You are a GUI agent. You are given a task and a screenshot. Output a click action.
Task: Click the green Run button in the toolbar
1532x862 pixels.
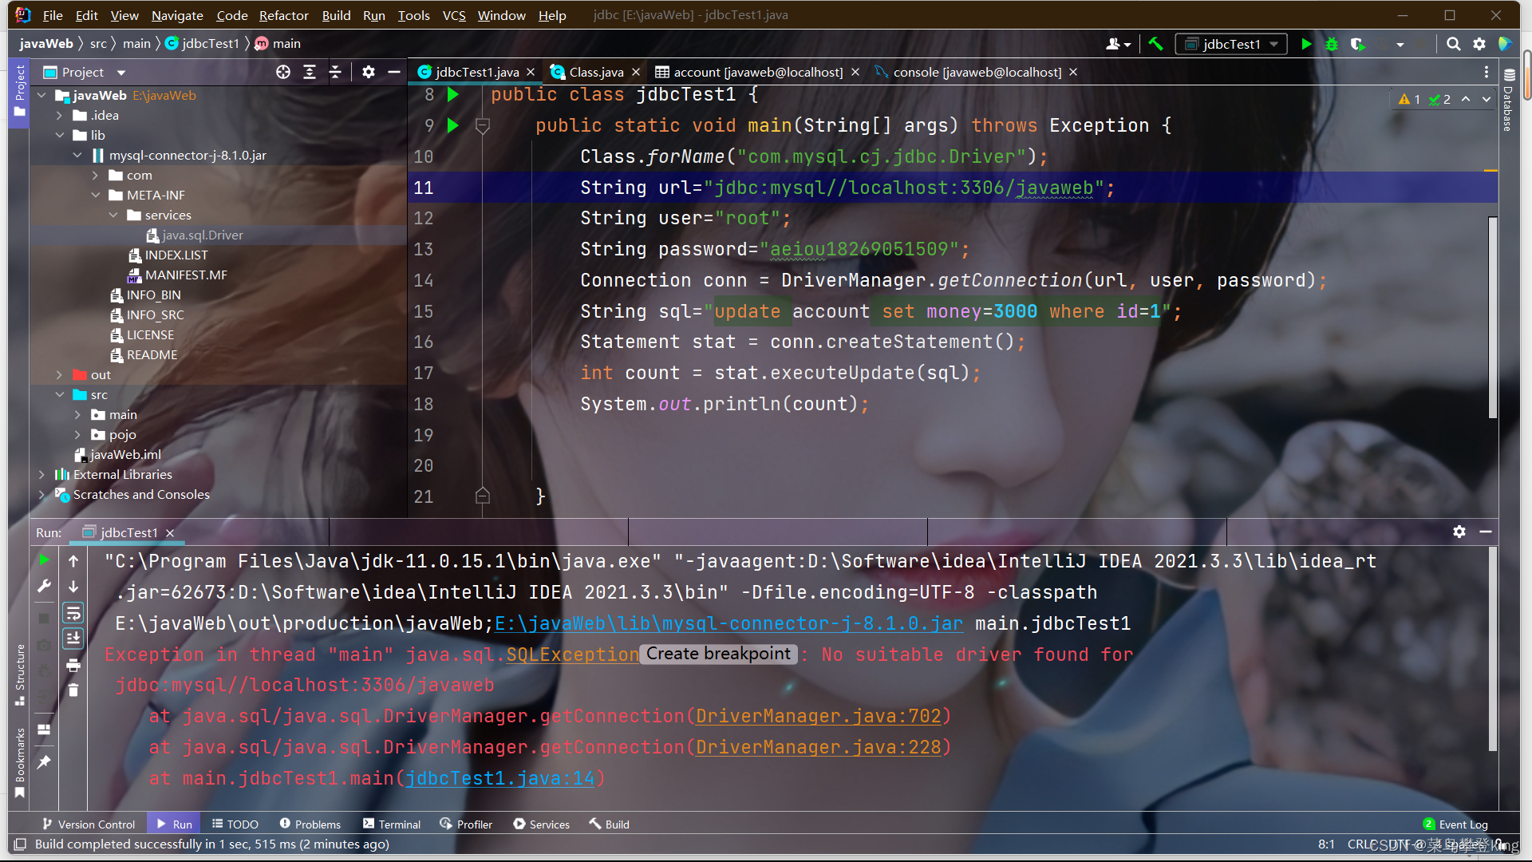tap(1306, 44)
